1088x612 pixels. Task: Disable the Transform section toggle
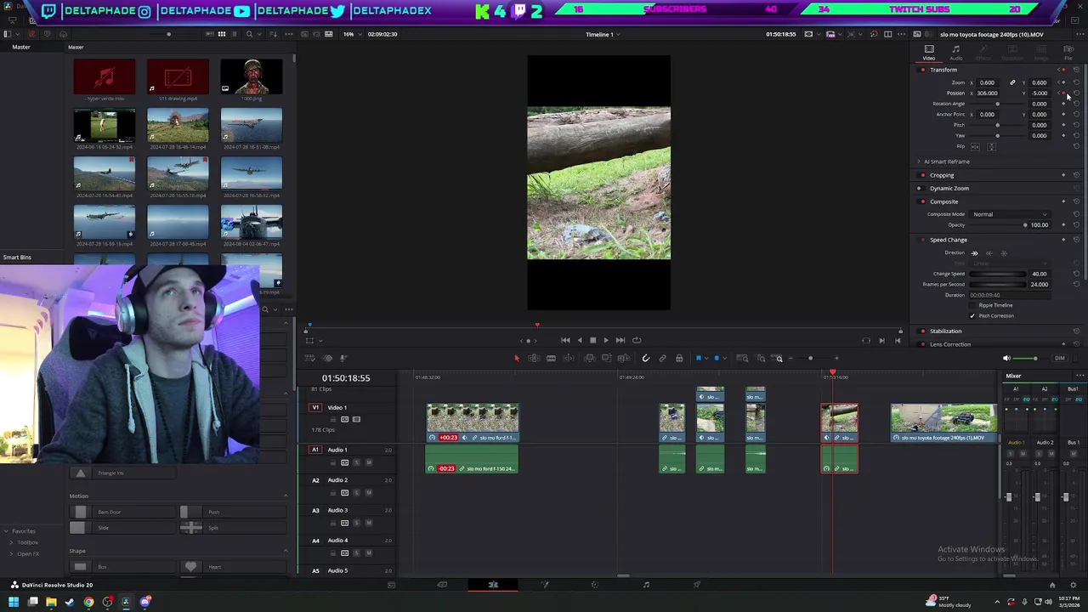tap(921, 70)
